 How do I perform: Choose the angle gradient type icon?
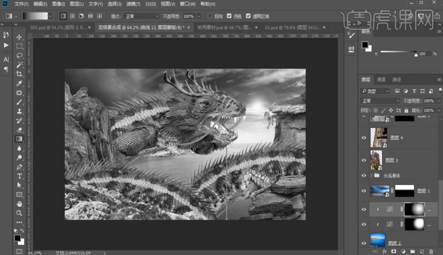[x=81, y=16]
